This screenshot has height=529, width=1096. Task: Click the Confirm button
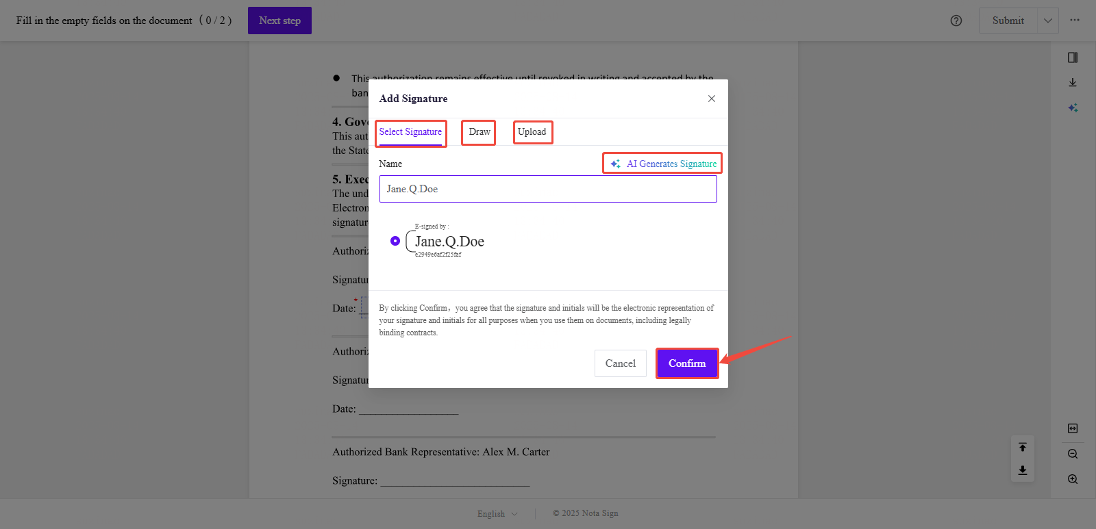pyautogui.click(x=687, y=363)
